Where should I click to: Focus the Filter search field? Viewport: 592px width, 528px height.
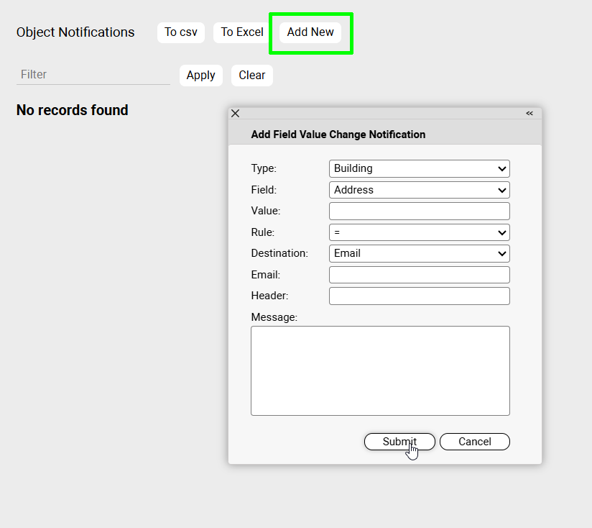[93, 75]
